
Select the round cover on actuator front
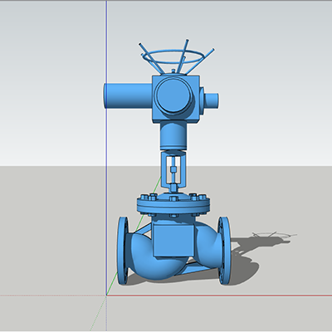point(173,95)
